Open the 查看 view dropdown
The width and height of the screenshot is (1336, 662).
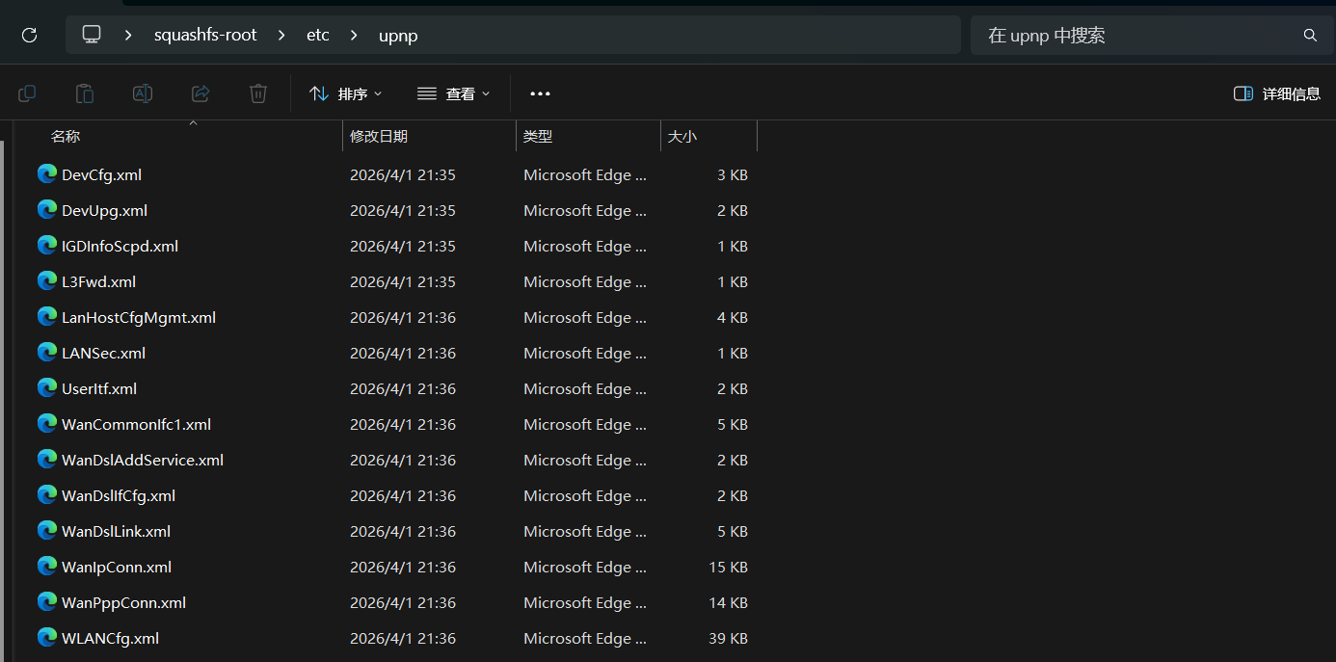(454, 93)
